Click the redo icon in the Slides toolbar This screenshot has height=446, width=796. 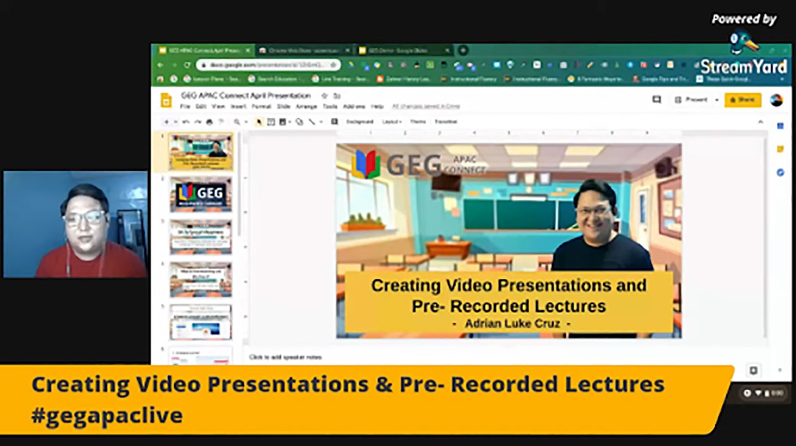click(197, 122)
